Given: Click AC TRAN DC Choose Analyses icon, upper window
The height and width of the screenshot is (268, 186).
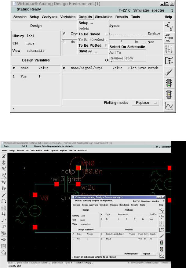Looking at the screenshot, I should 169,38.
